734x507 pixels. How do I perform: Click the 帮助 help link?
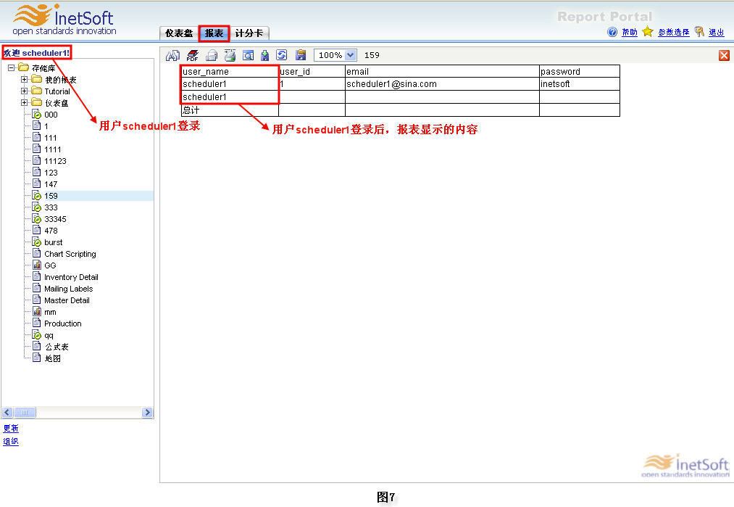629,33
